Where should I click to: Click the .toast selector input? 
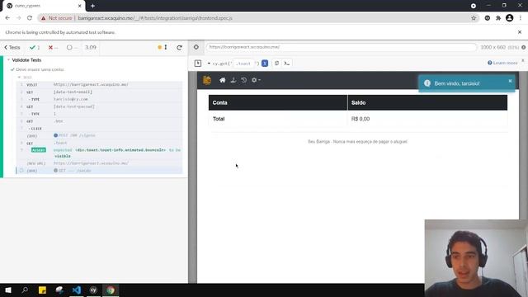[x=244, y=64]
